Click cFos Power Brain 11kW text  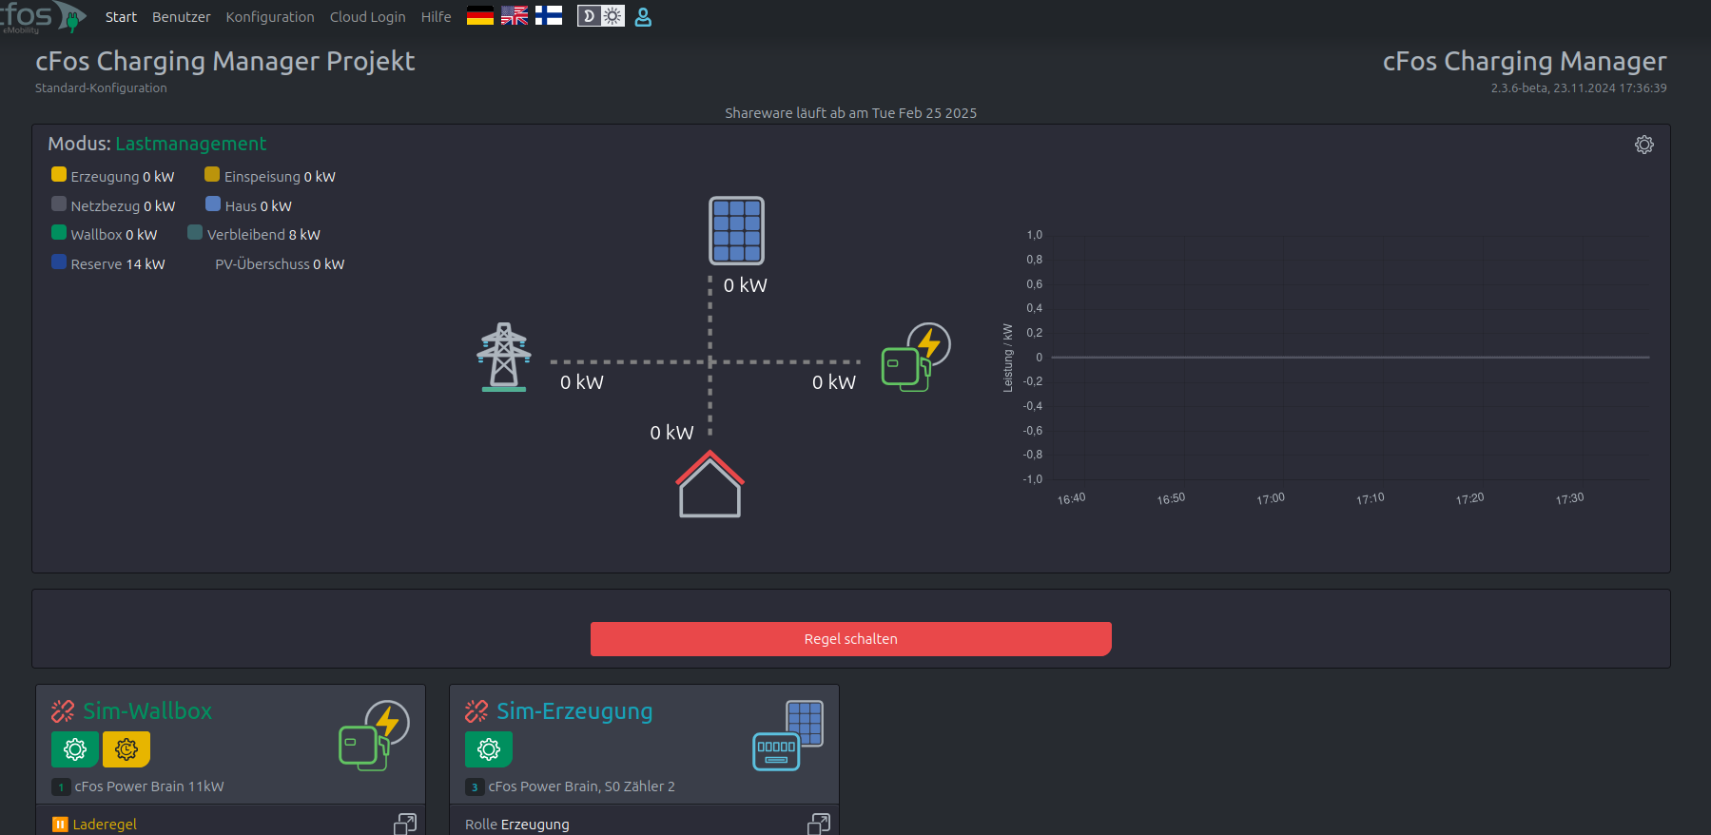[x=149, y=786]
